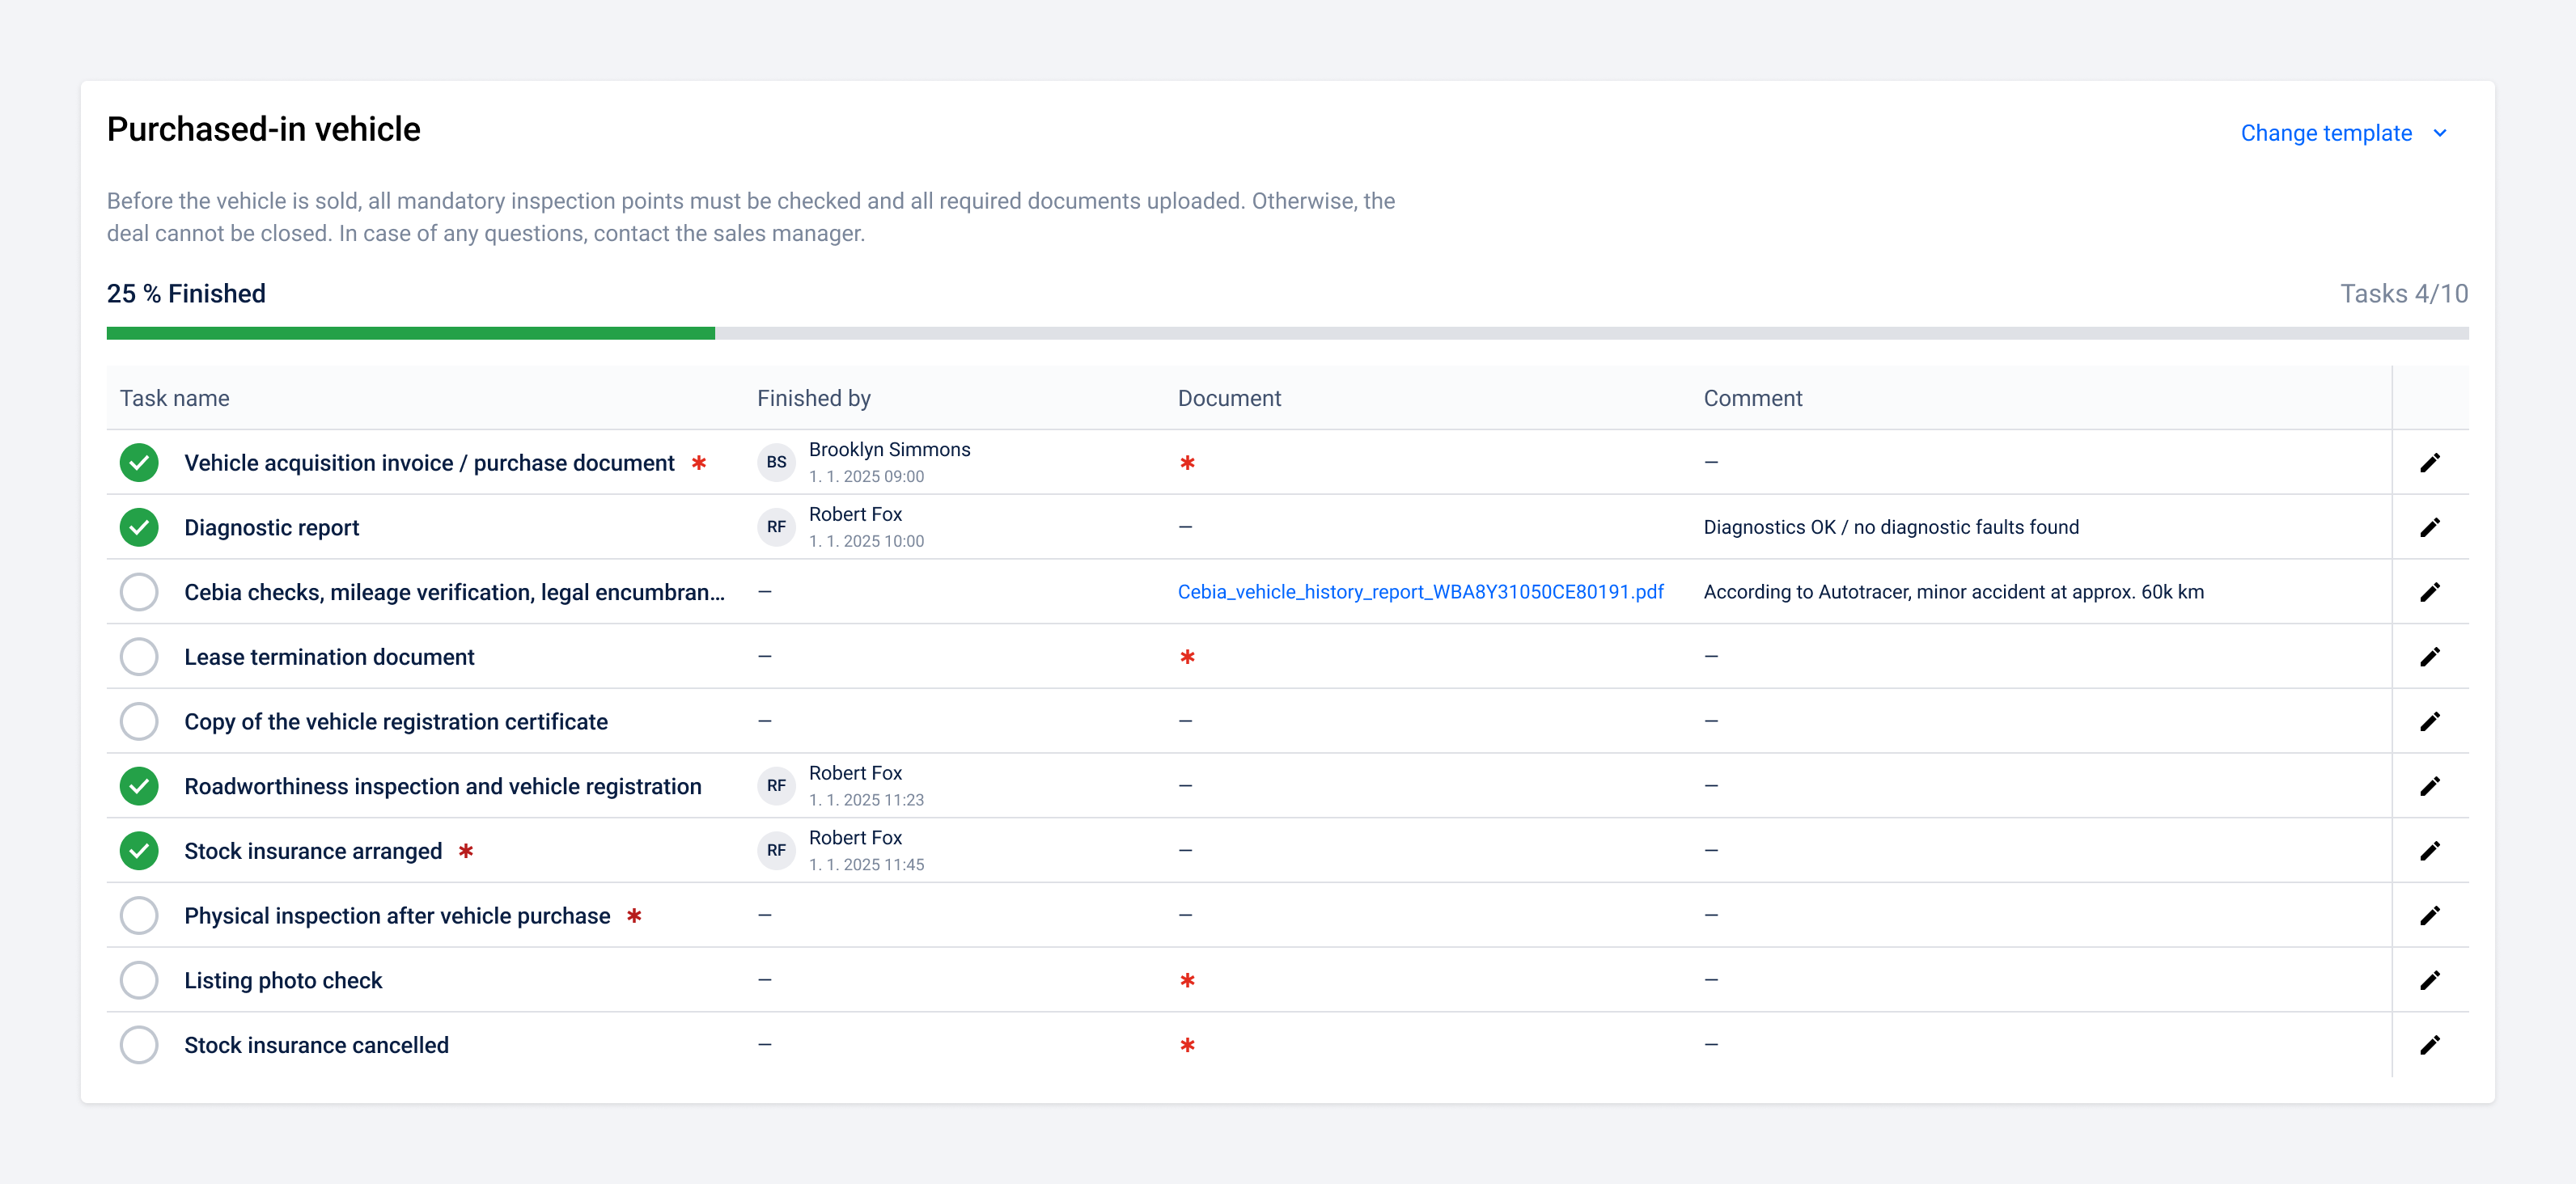Screen dimensions: 2576x1184
Task: Click red asterisk beside Vehicle acquisition invoice name
Action: tap(699, 462)
